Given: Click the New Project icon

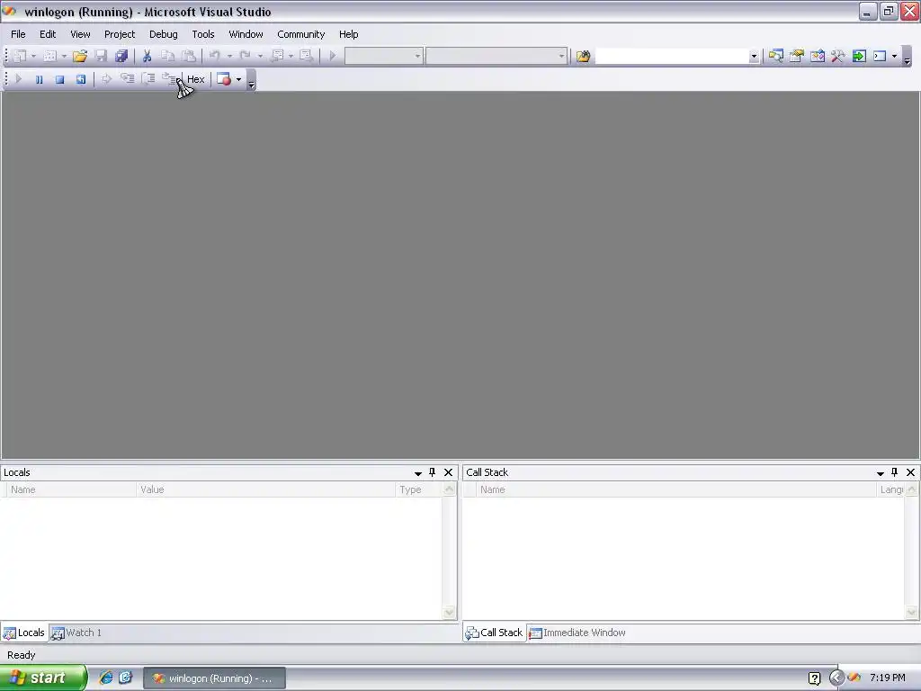Looking at the screenshot, I should coord(20,56).
